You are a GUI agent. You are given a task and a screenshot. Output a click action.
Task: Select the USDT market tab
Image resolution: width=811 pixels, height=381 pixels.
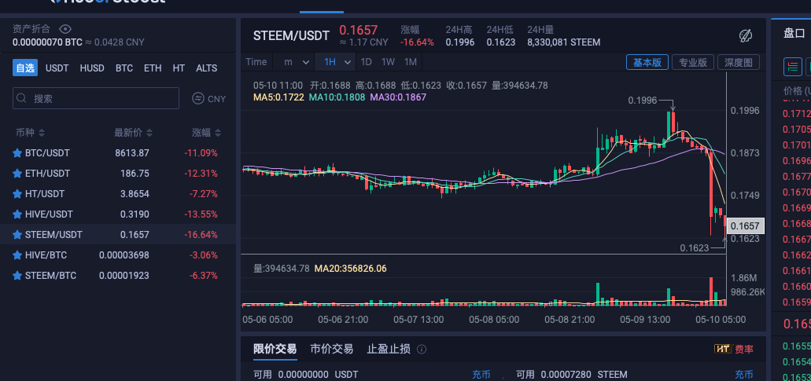coord(57,68)
